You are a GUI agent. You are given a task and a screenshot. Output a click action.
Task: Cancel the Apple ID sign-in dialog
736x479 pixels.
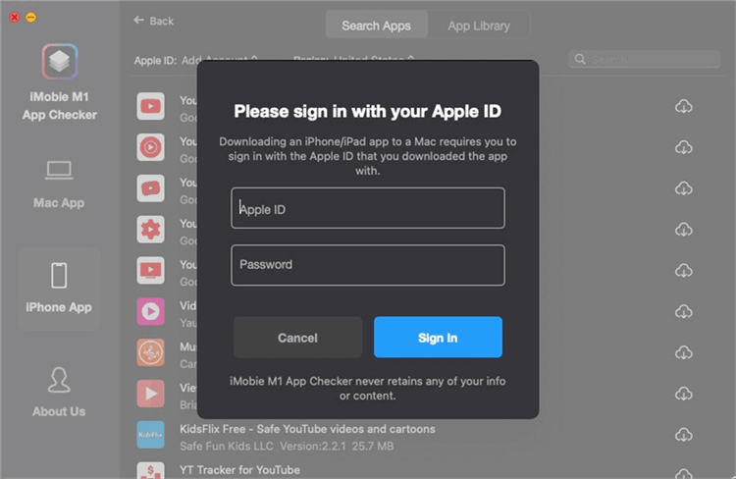click(297, 338)
